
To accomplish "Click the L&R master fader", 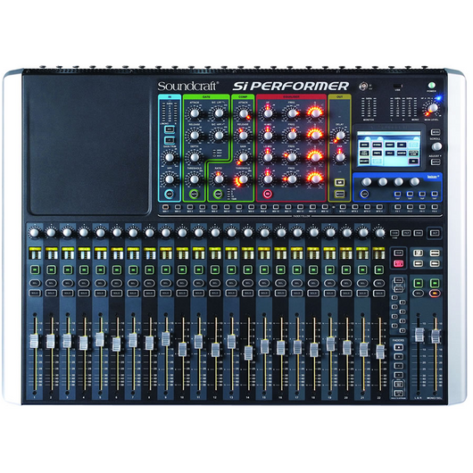I will click(419, 335).
